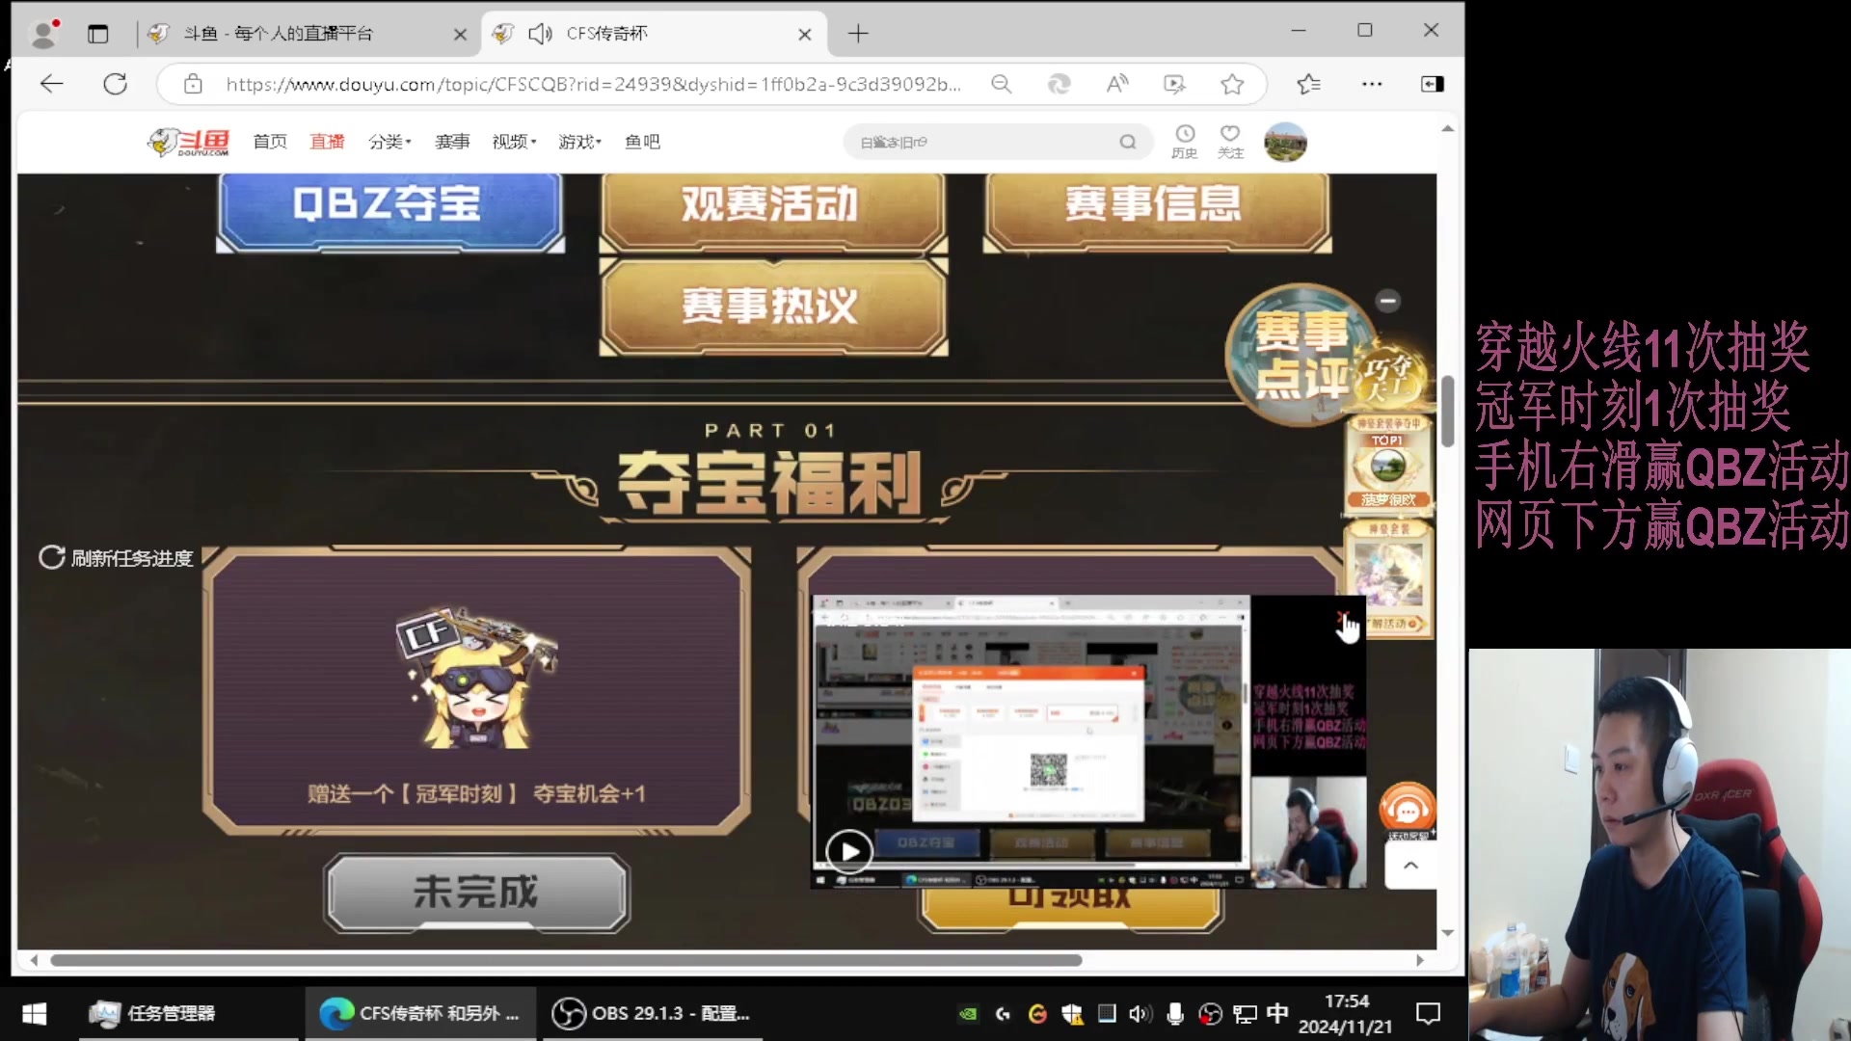Reload the page with refresh icon
Screen dimensions: 1851x1041
116,84
